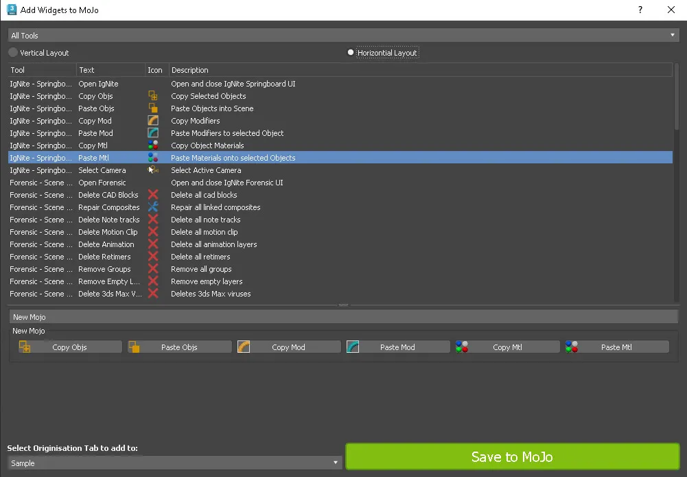Click the Paste Mtl spheres icon in the selected row
687x477 pixels.
pos(153,157)
